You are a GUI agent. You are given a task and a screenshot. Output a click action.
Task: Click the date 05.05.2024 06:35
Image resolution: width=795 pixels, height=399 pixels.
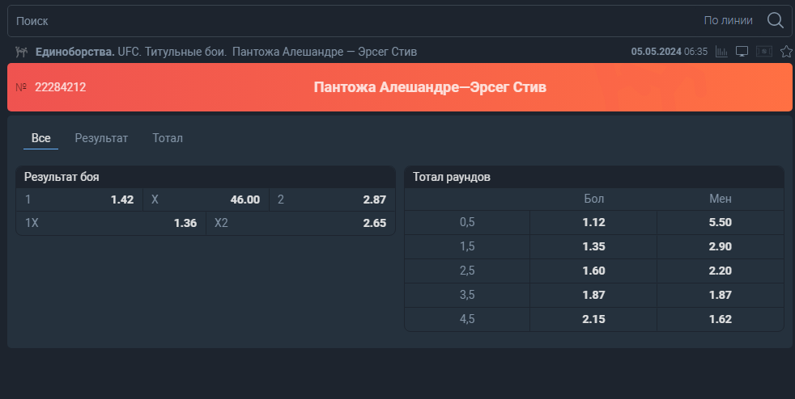[670, 52]
